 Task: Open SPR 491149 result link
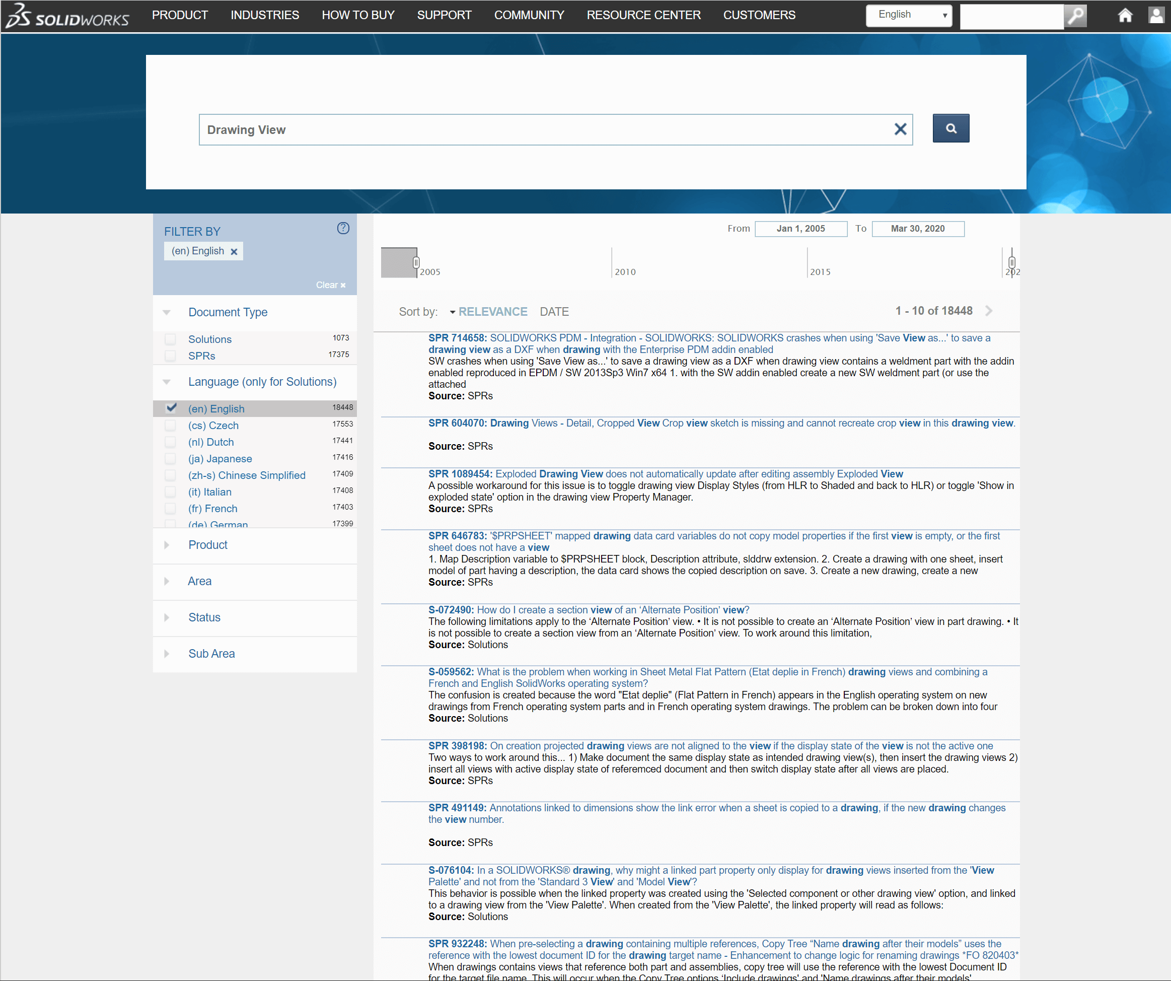pos(717,814)
